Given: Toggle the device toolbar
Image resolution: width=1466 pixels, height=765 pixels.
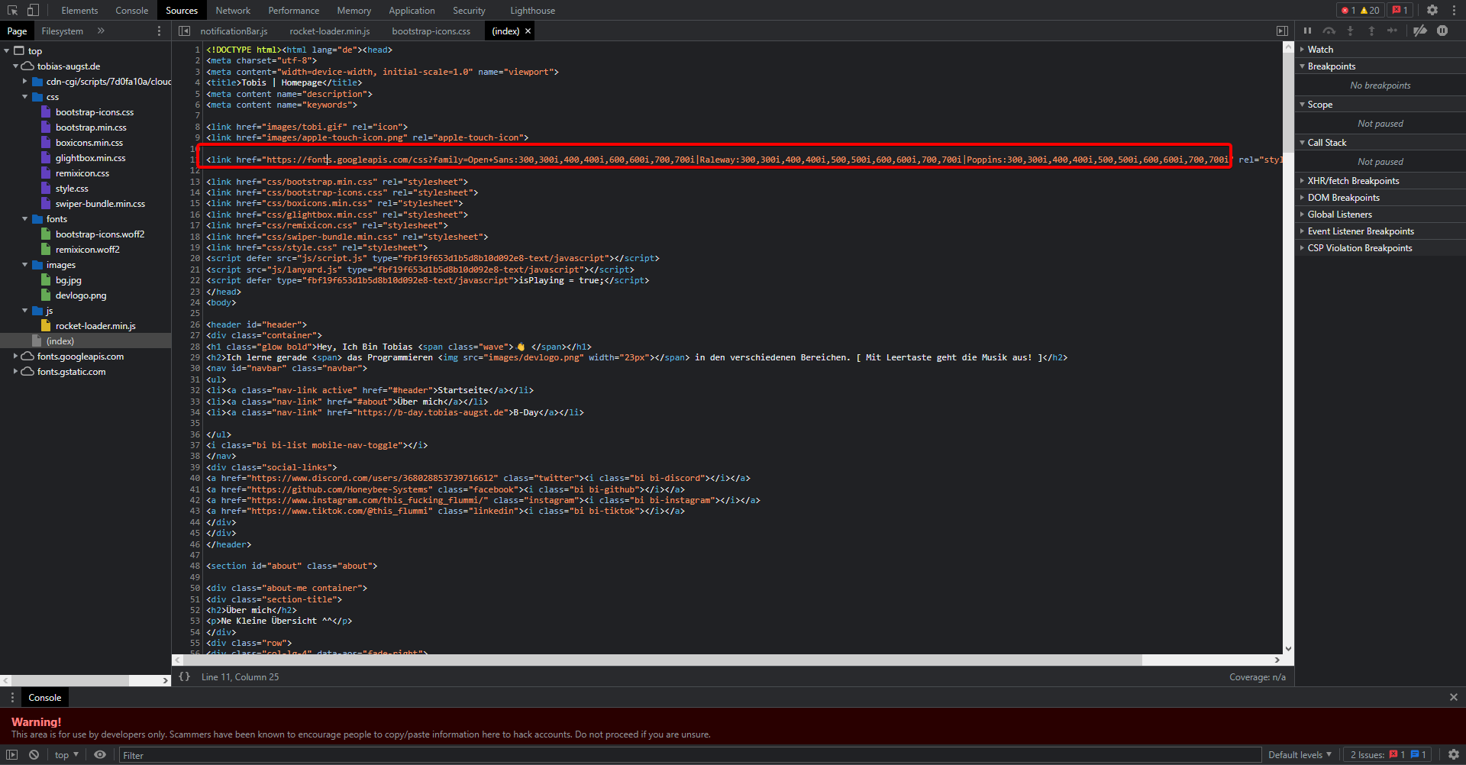Looking at the screenshot, I should click(x=33, y=10).
